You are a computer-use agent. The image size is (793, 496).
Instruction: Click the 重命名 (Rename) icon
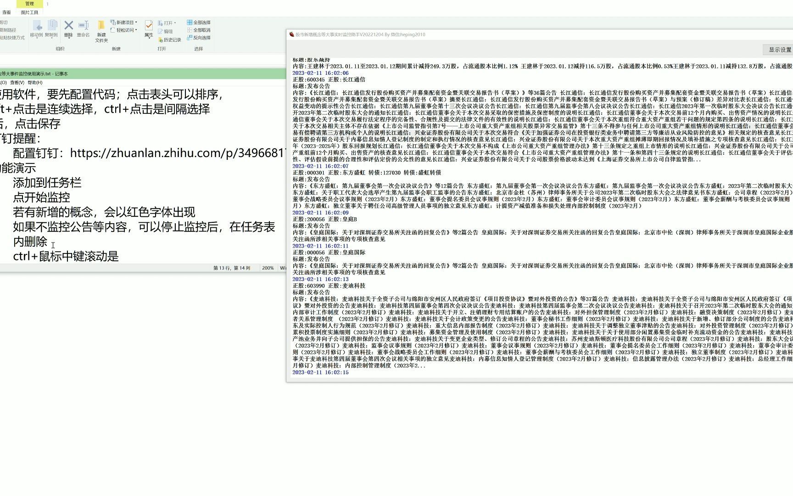point(83,28)
